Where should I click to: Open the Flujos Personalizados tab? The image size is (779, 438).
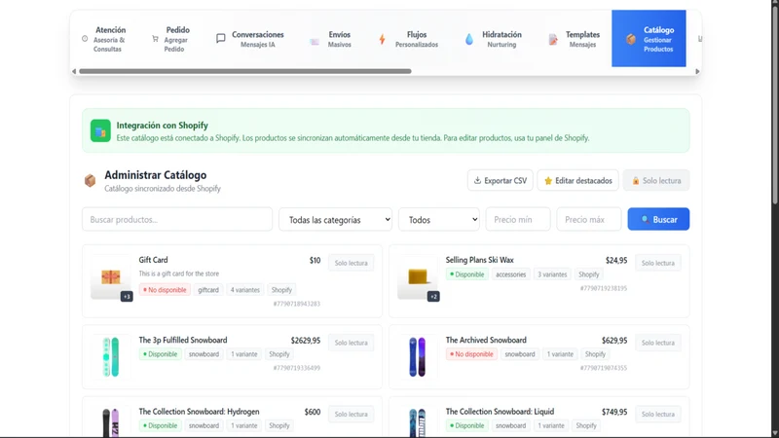[x=408, y=39]
